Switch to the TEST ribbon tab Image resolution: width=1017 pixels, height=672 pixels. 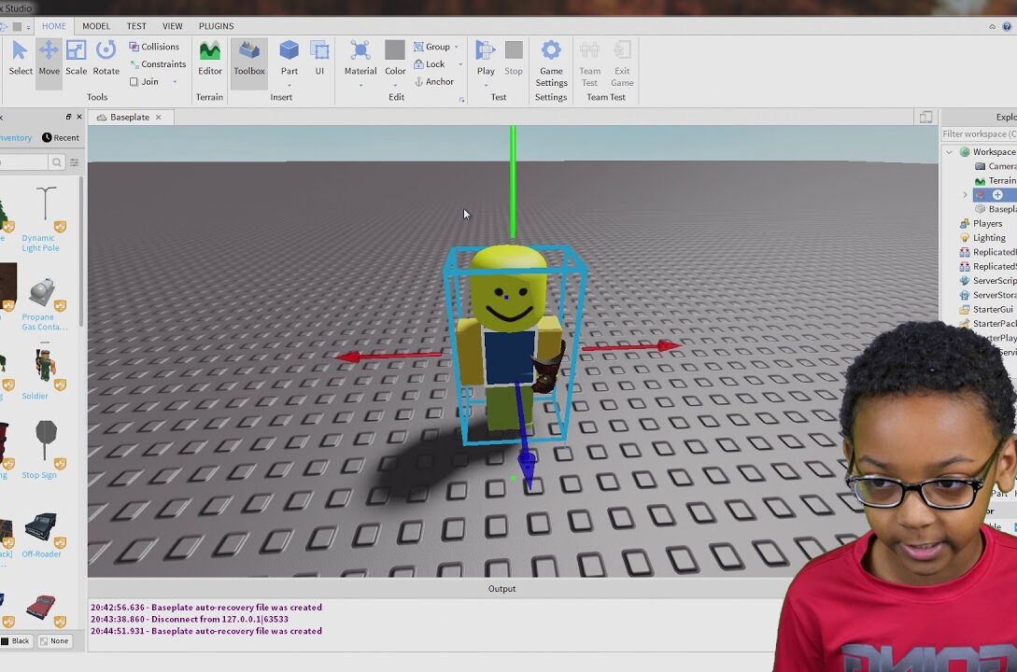136,26
